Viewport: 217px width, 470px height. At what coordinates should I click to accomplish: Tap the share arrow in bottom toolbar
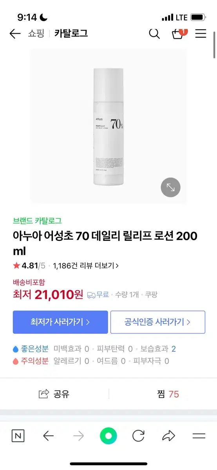[168, 436]
